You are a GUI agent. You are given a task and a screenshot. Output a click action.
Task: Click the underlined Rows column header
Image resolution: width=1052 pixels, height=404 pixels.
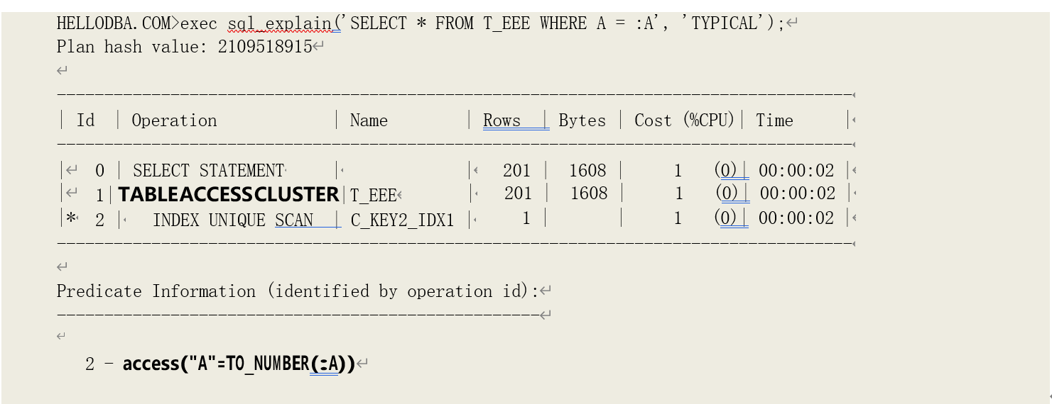click(502, 120)
